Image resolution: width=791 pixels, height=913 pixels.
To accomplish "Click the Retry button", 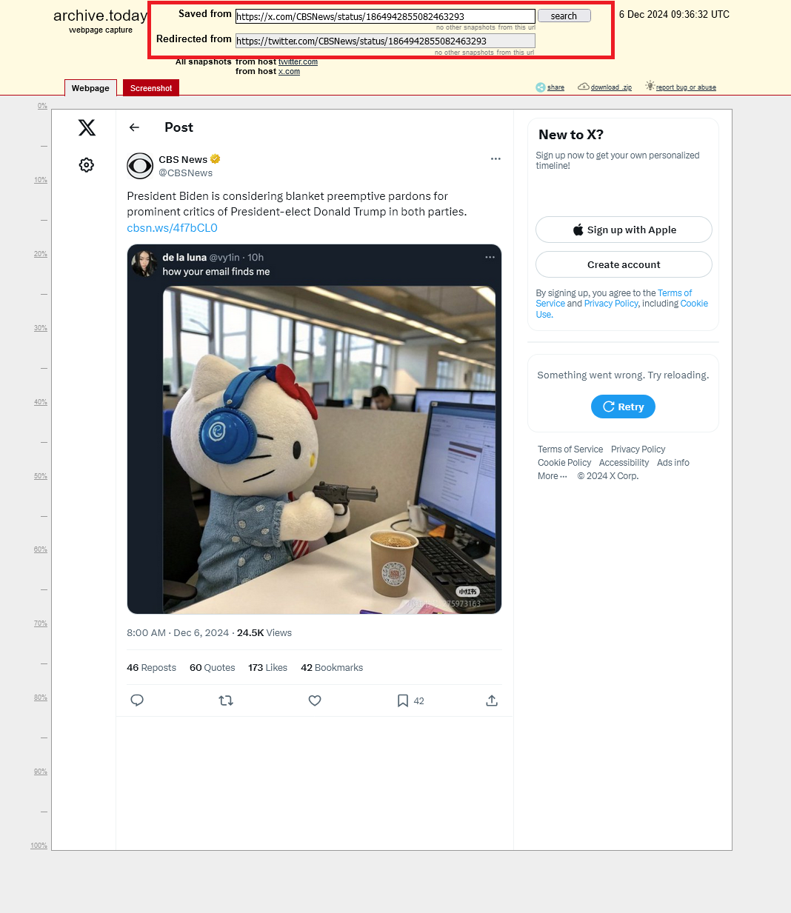I will 623,407.
